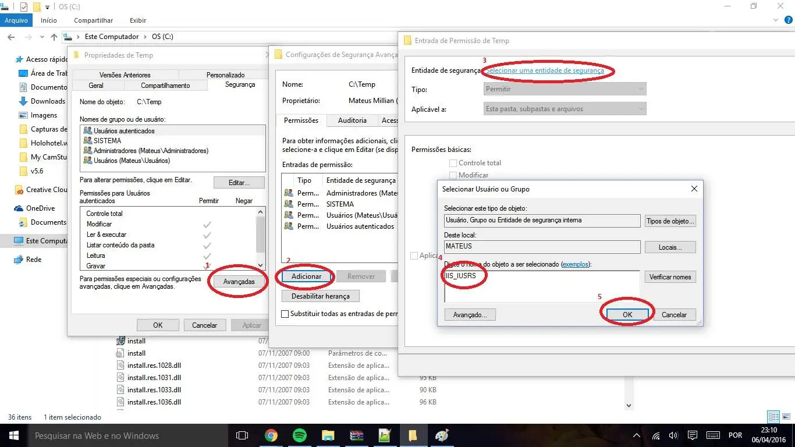Tick the 'Modificar' basic permission checkbox
This screenshot has width=795, height=447.
[x=453, y=175]
